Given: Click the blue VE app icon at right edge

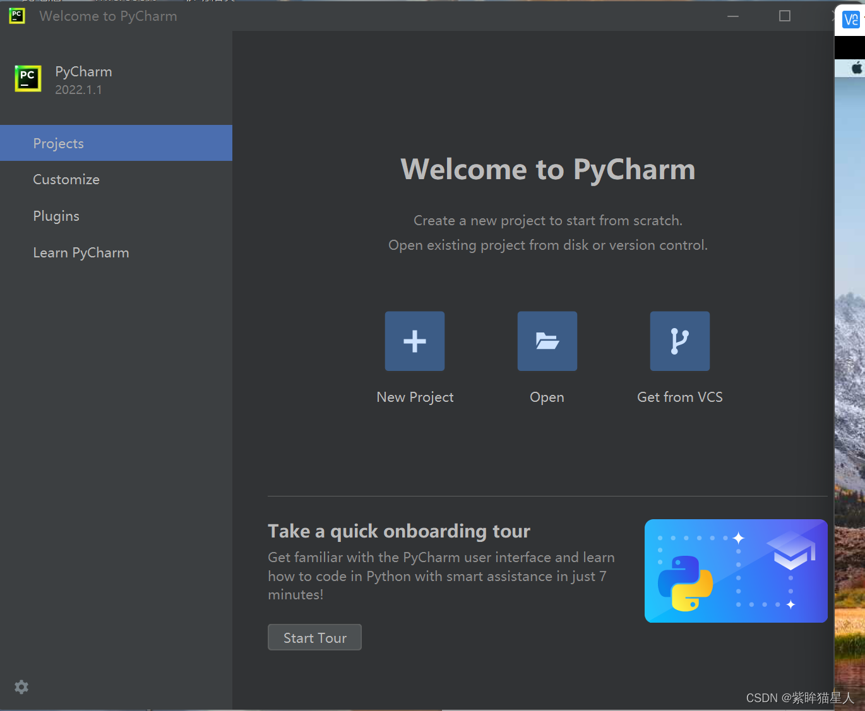Looking at the screenshot, I should pyautogui.click(x=851, y=20).
